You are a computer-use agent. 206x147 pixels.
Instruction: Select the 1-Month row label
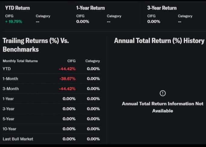[10, 79]
